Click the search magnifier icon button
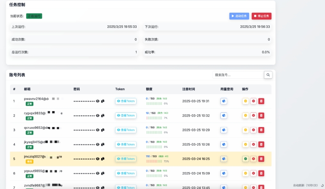325x189 pixels. click(x=268, y=75)
